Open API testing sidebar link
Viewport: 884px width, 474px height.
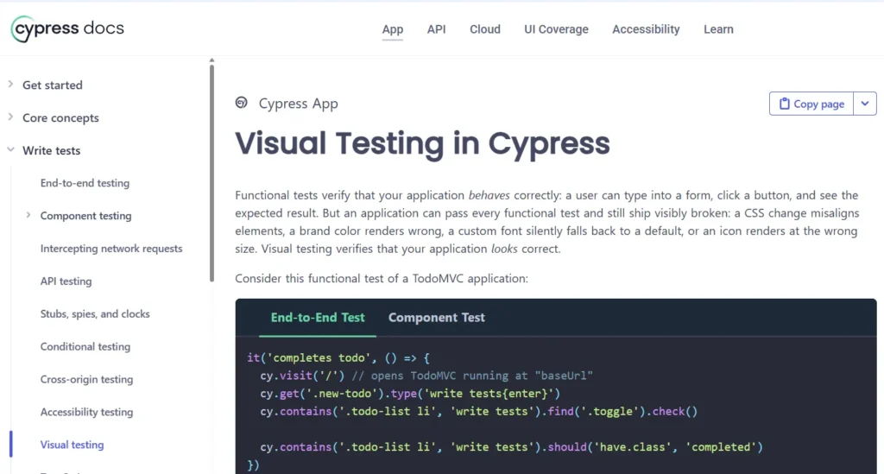[66, 281]
